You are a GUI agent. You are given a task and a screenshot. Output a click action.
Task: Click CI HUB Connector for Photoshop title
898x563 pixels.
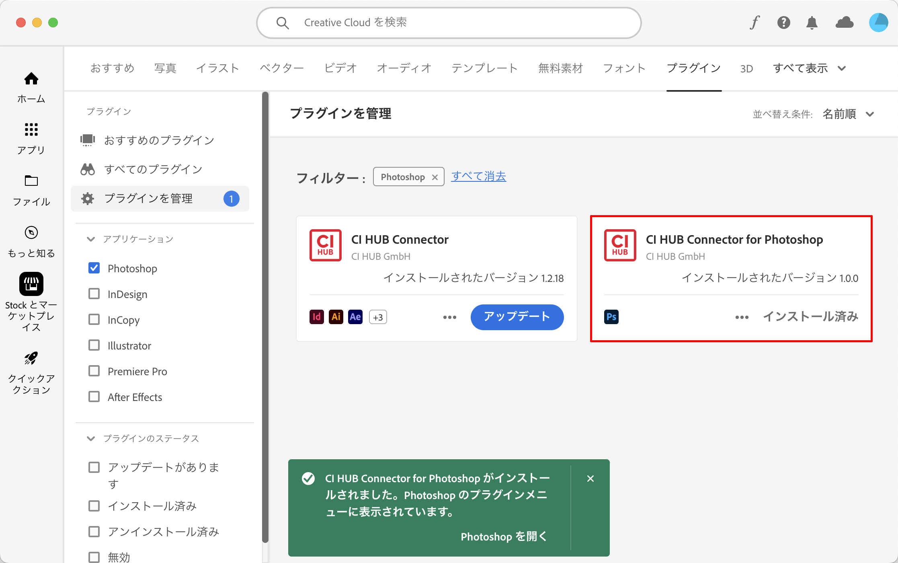point(734,240)
